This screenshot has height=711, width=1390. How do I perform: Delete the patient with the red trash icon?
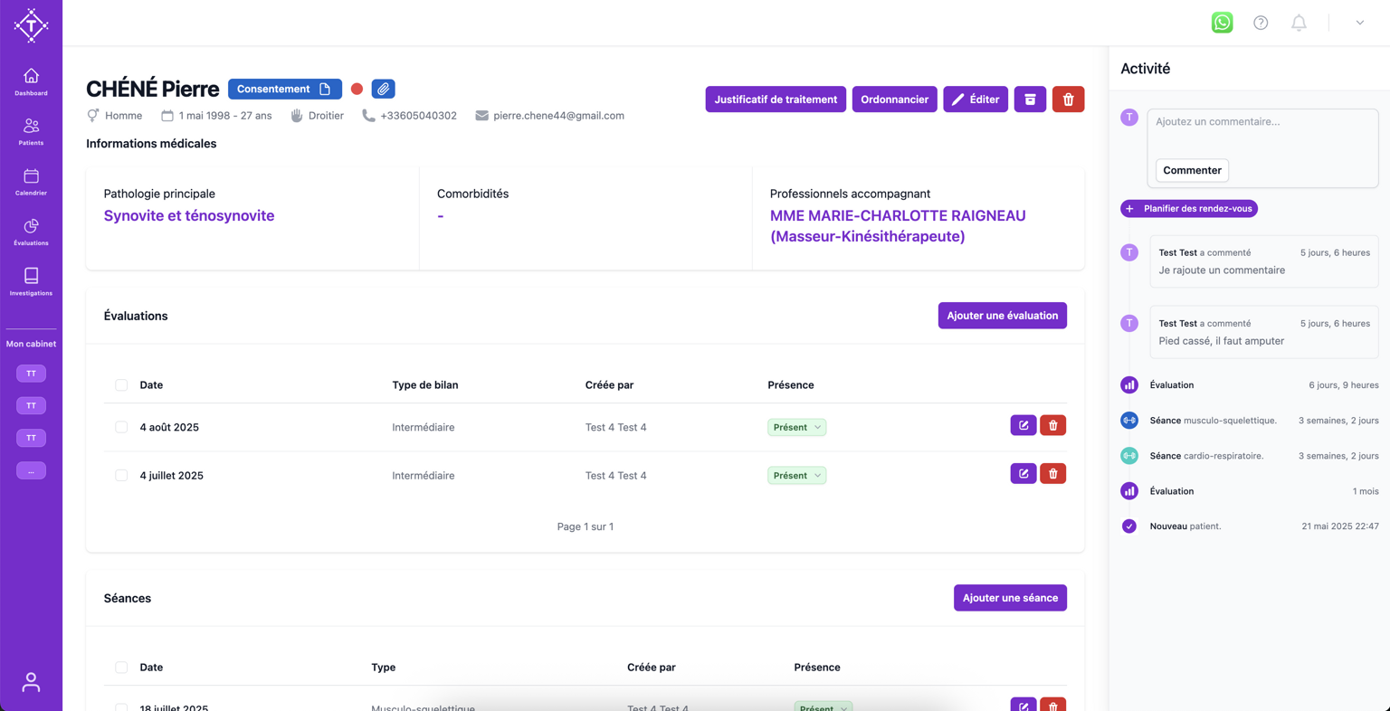pos(1068,100)
